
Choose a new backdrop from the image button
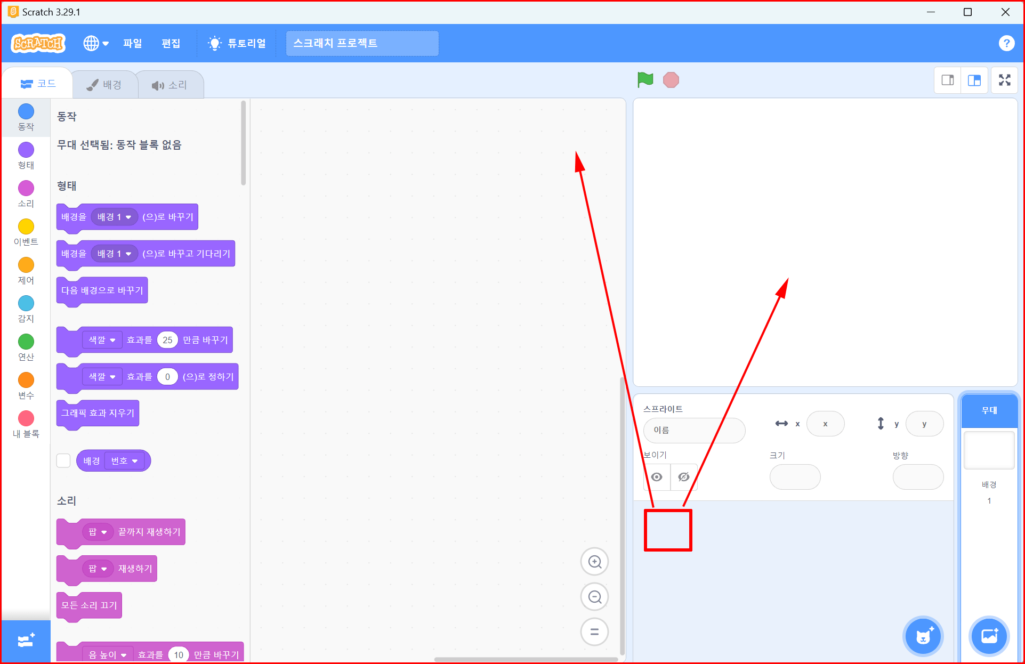point(989,636)
